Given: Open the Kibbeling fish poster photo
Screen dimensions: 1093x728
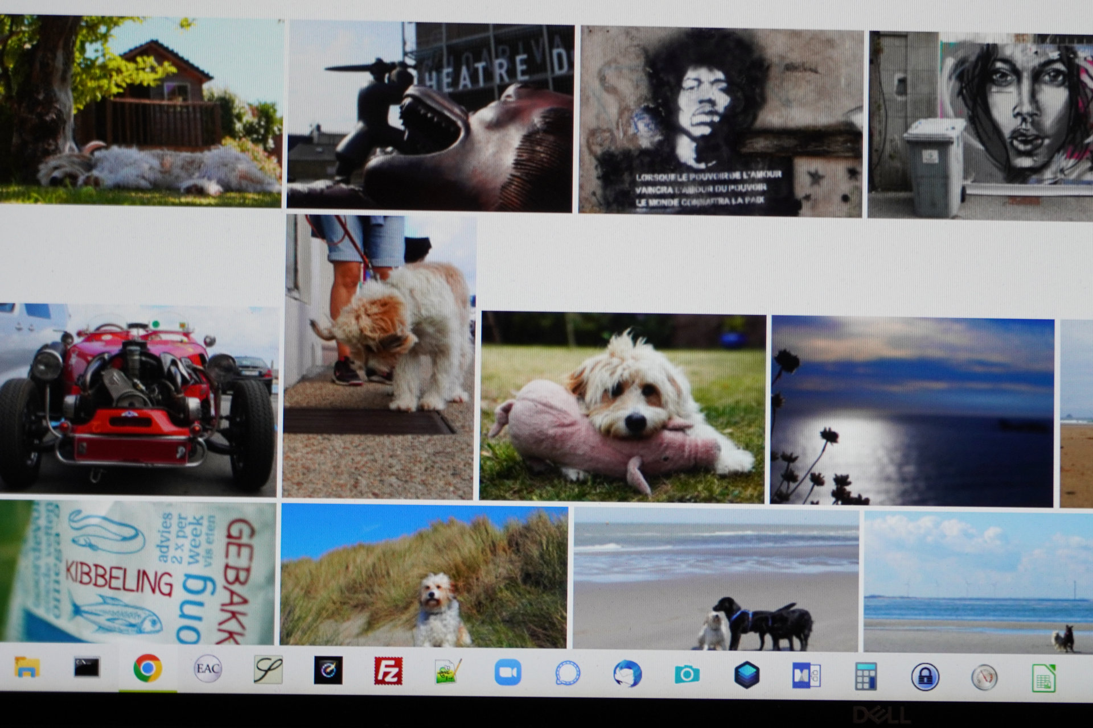Looking at the screenshot, I should coord(138,572).
